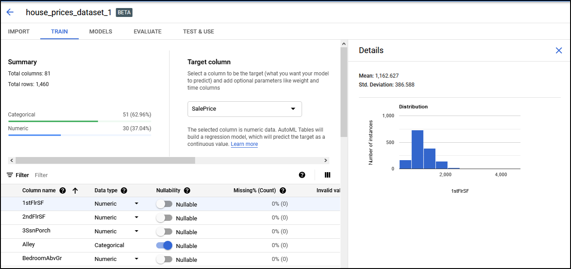Click the Learn more link
This screenshot has height=269, width=571.
pos(244,144)
